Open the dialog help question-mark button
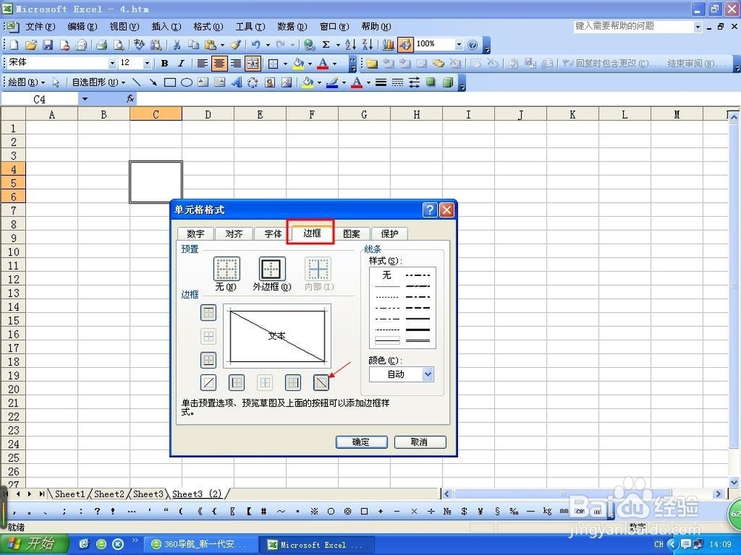This screenshot has width=741, height=555. [x=430, y=210]
